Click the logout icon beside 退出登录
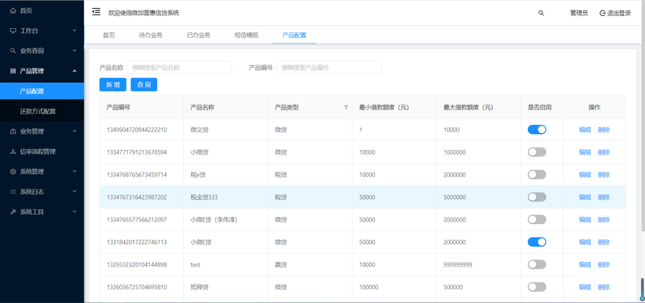 (602, 13)
